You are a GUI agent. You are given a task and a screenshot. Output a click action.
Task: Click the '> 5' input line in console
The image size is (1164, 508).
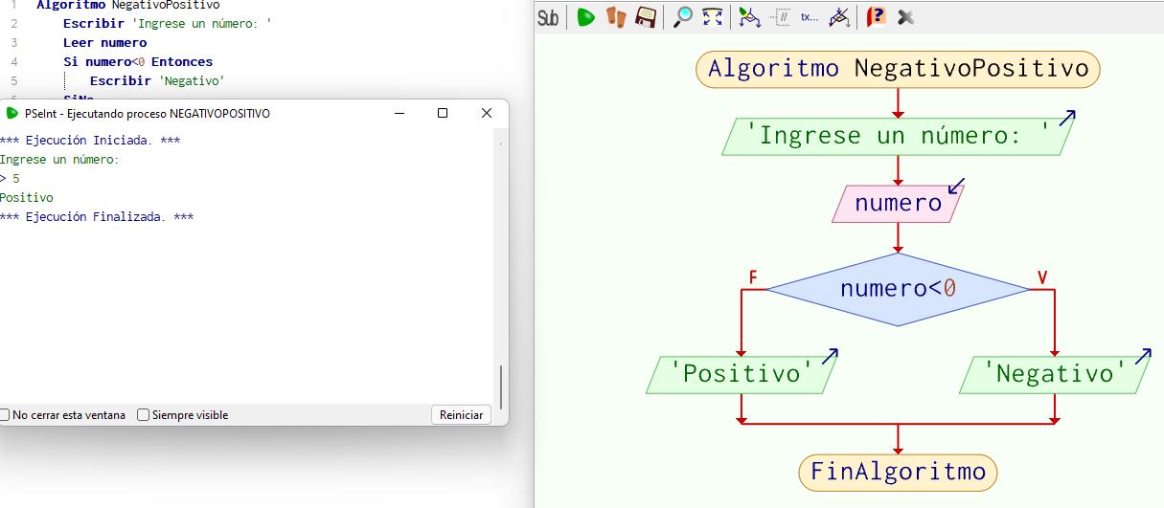pos(10,179)
